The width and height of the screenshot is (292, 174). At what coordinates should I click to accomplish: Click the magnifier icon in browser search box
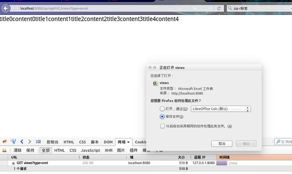point(230,9)
